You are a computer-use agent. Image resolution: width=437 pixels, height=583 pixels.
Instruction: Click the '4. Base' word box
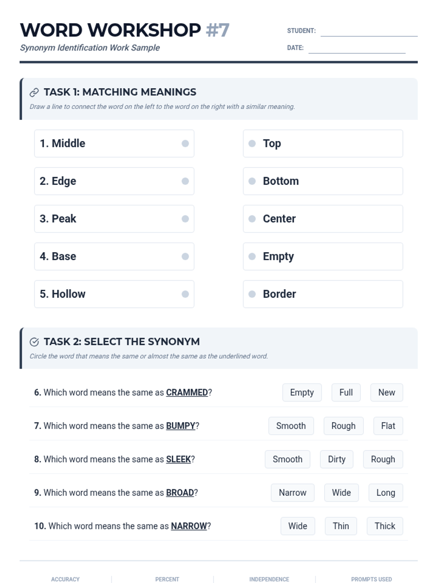tap(114, 257)
